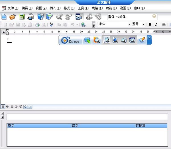The width and height of the screenshot is (171, 149).
Task: Click the green speech bubble icon
Action: click(49, 17)
